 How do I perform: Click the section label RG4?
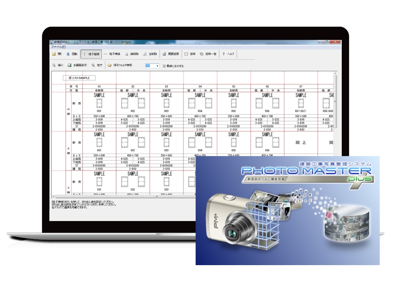pos(200,111)
